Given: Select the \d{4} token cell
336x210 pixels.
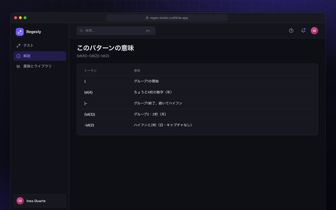Looking at the screenshot, I should [x=88, y=92].
